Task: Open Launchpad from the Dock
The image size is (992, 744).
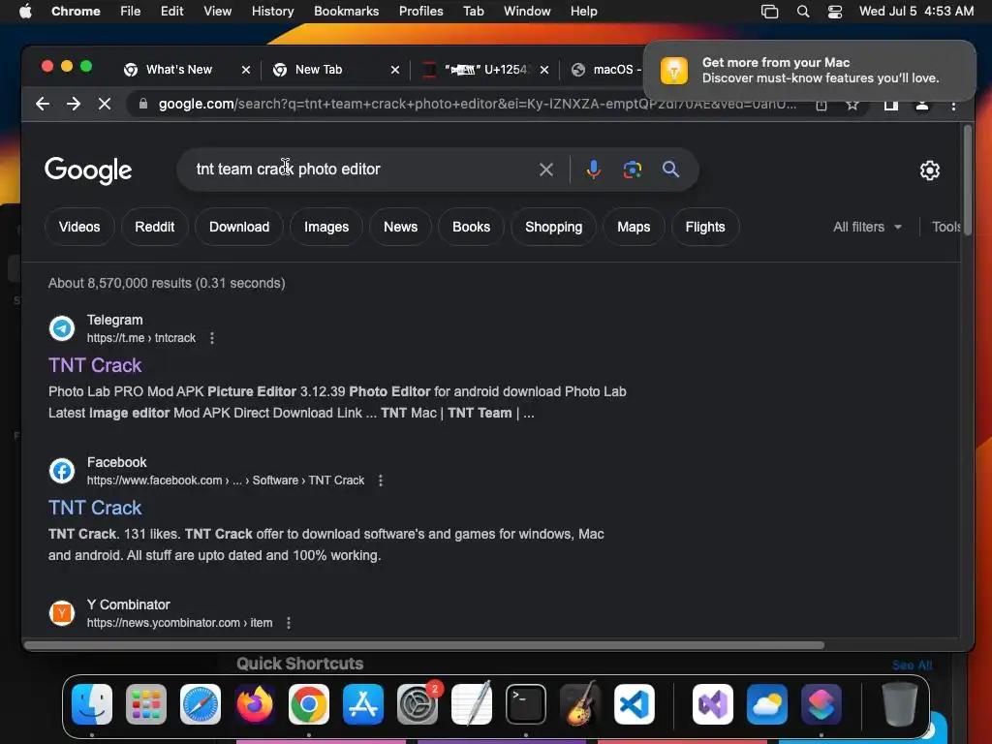Action: (146, 704)
